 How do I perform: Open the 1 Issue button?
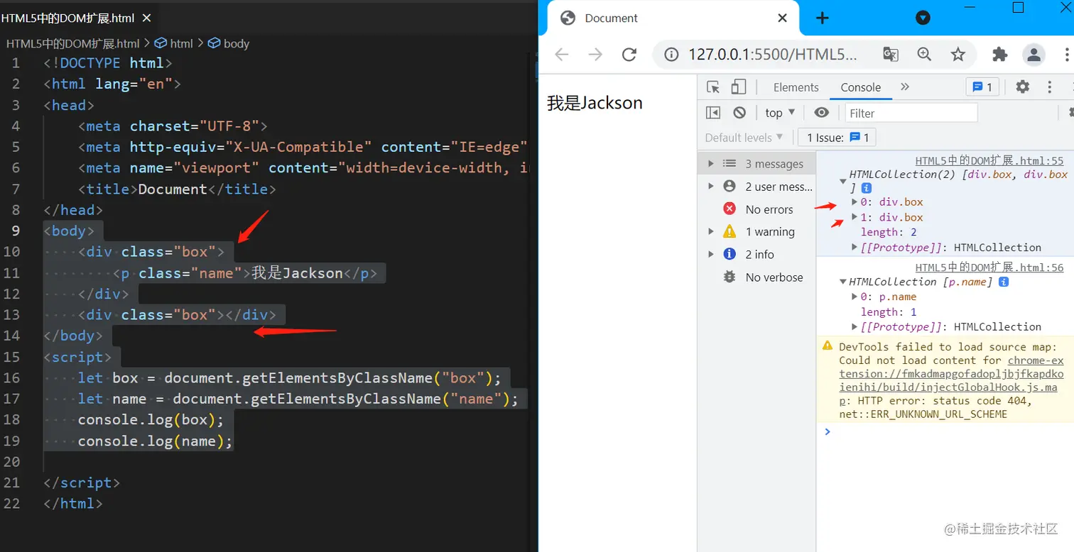point(837,138)
